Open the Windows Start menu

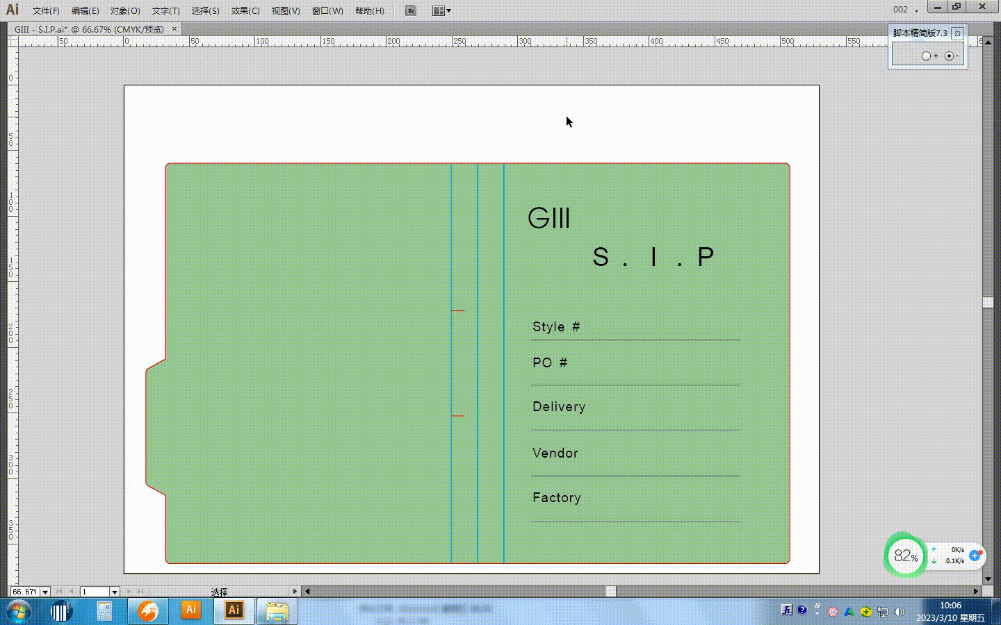[x=18, y=612]
